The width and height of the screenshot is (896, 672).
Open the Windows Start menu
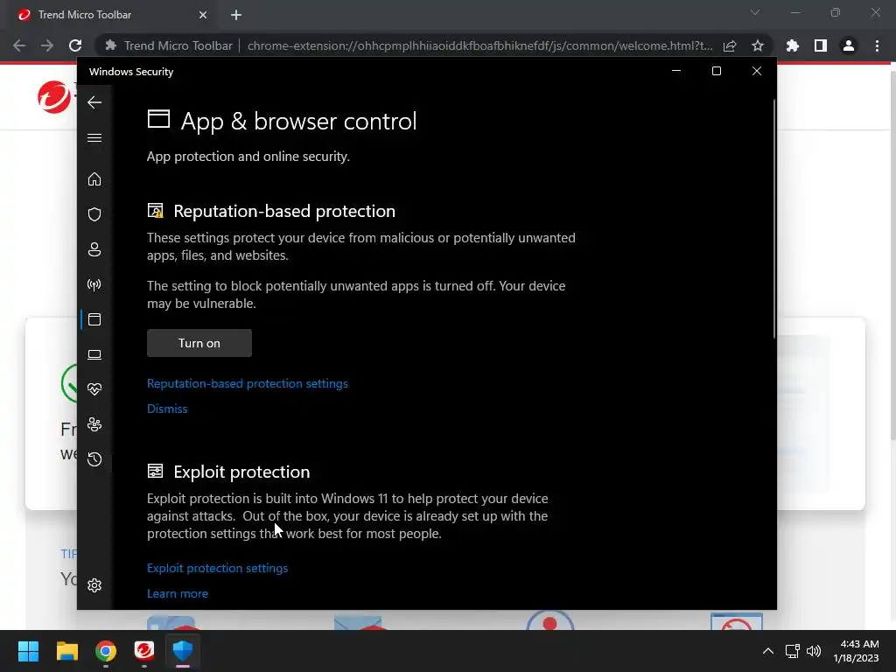tap(28, 651)
